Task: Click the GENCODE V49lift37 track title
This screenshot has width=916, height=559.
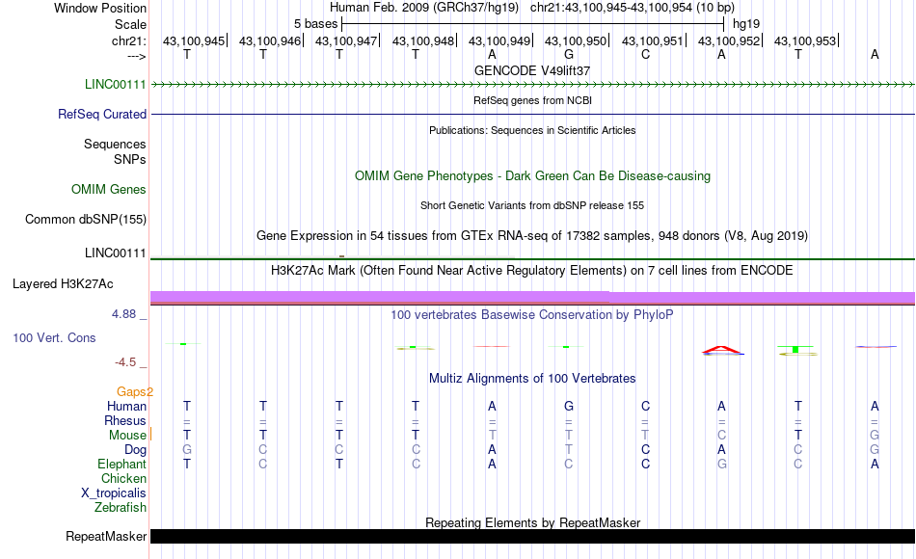Action: pyautogui.click(x=532, y=70)
